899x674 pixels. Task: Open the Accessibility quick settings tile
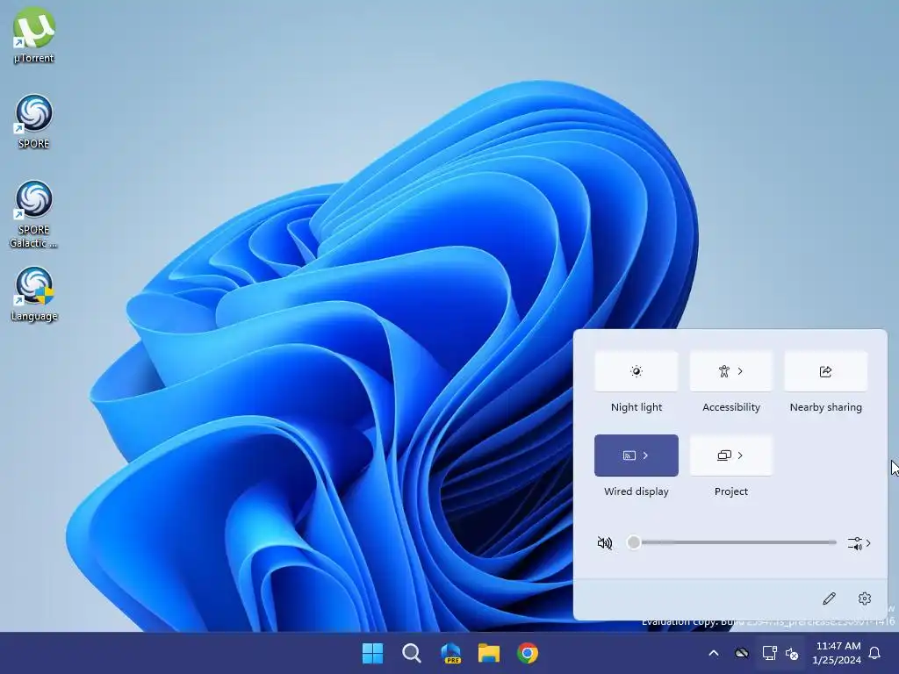(x=731, y=371)
